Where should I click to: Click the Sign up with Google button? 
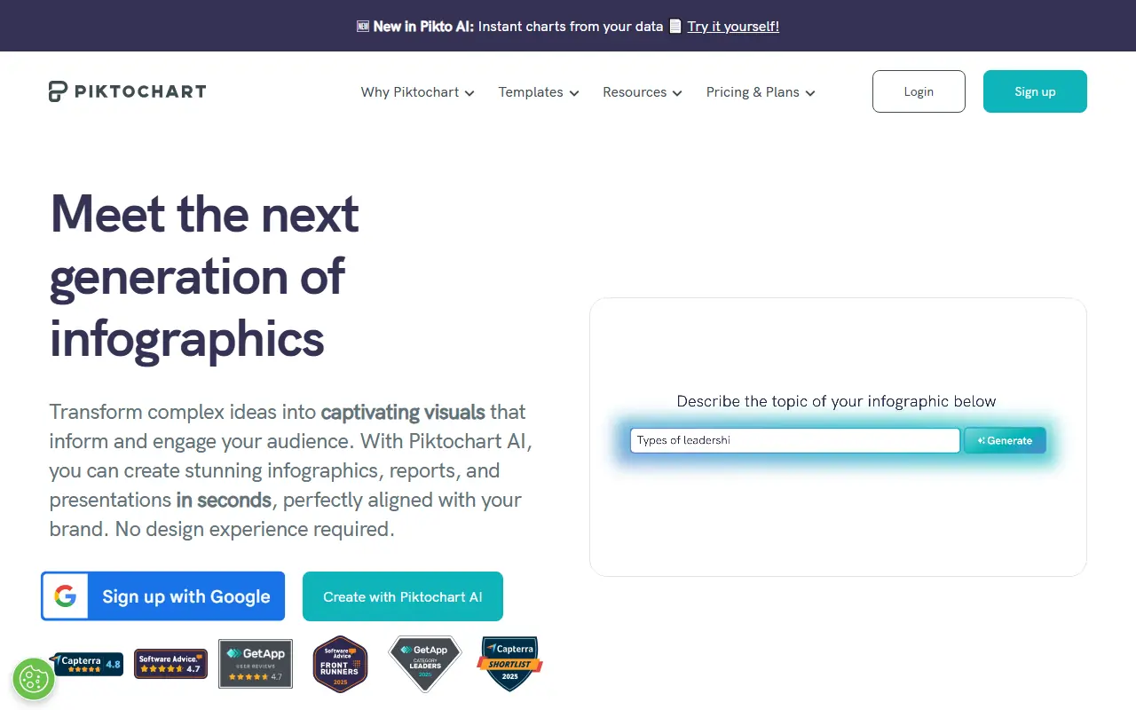coord(162,596)
